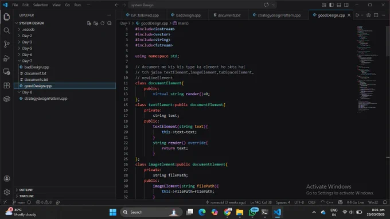
Task: Change the CRLF end of line sequence
Action: click(x=312, y=202)
